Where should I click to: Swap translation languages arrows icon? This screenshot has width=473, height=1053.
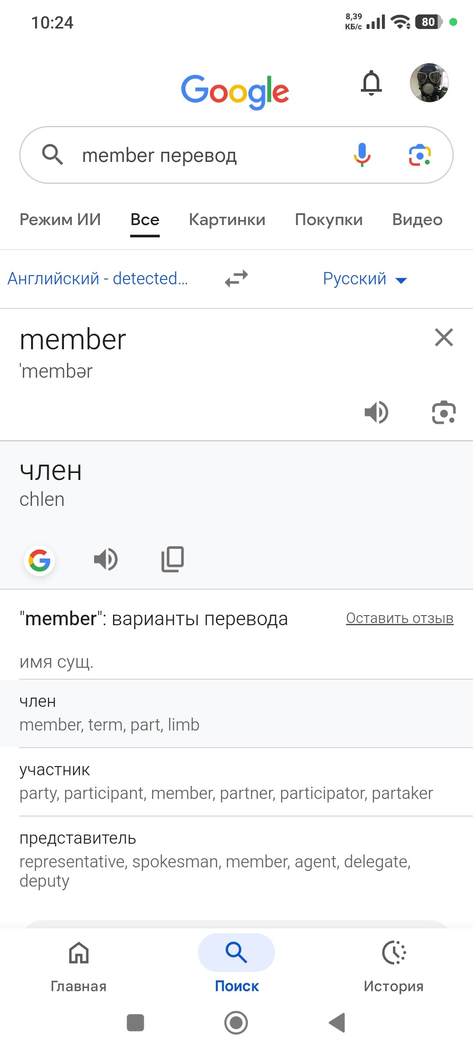[236, 279]
